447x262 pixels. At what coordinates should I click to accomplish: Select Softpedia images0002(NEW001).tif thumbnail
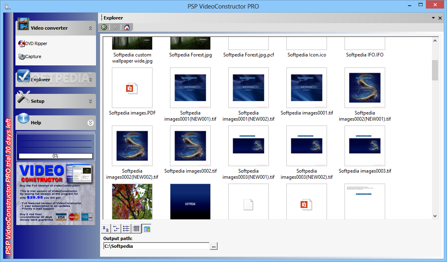pyautogui.click(x=365, y=88)
